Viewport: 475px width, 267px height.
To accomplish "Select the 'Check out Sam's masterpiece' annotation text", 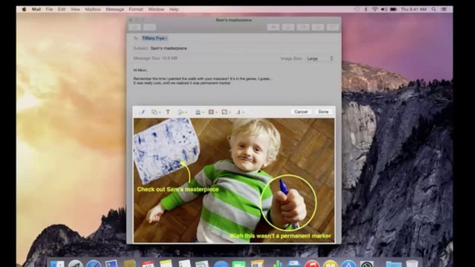I will tap(178, 189).
